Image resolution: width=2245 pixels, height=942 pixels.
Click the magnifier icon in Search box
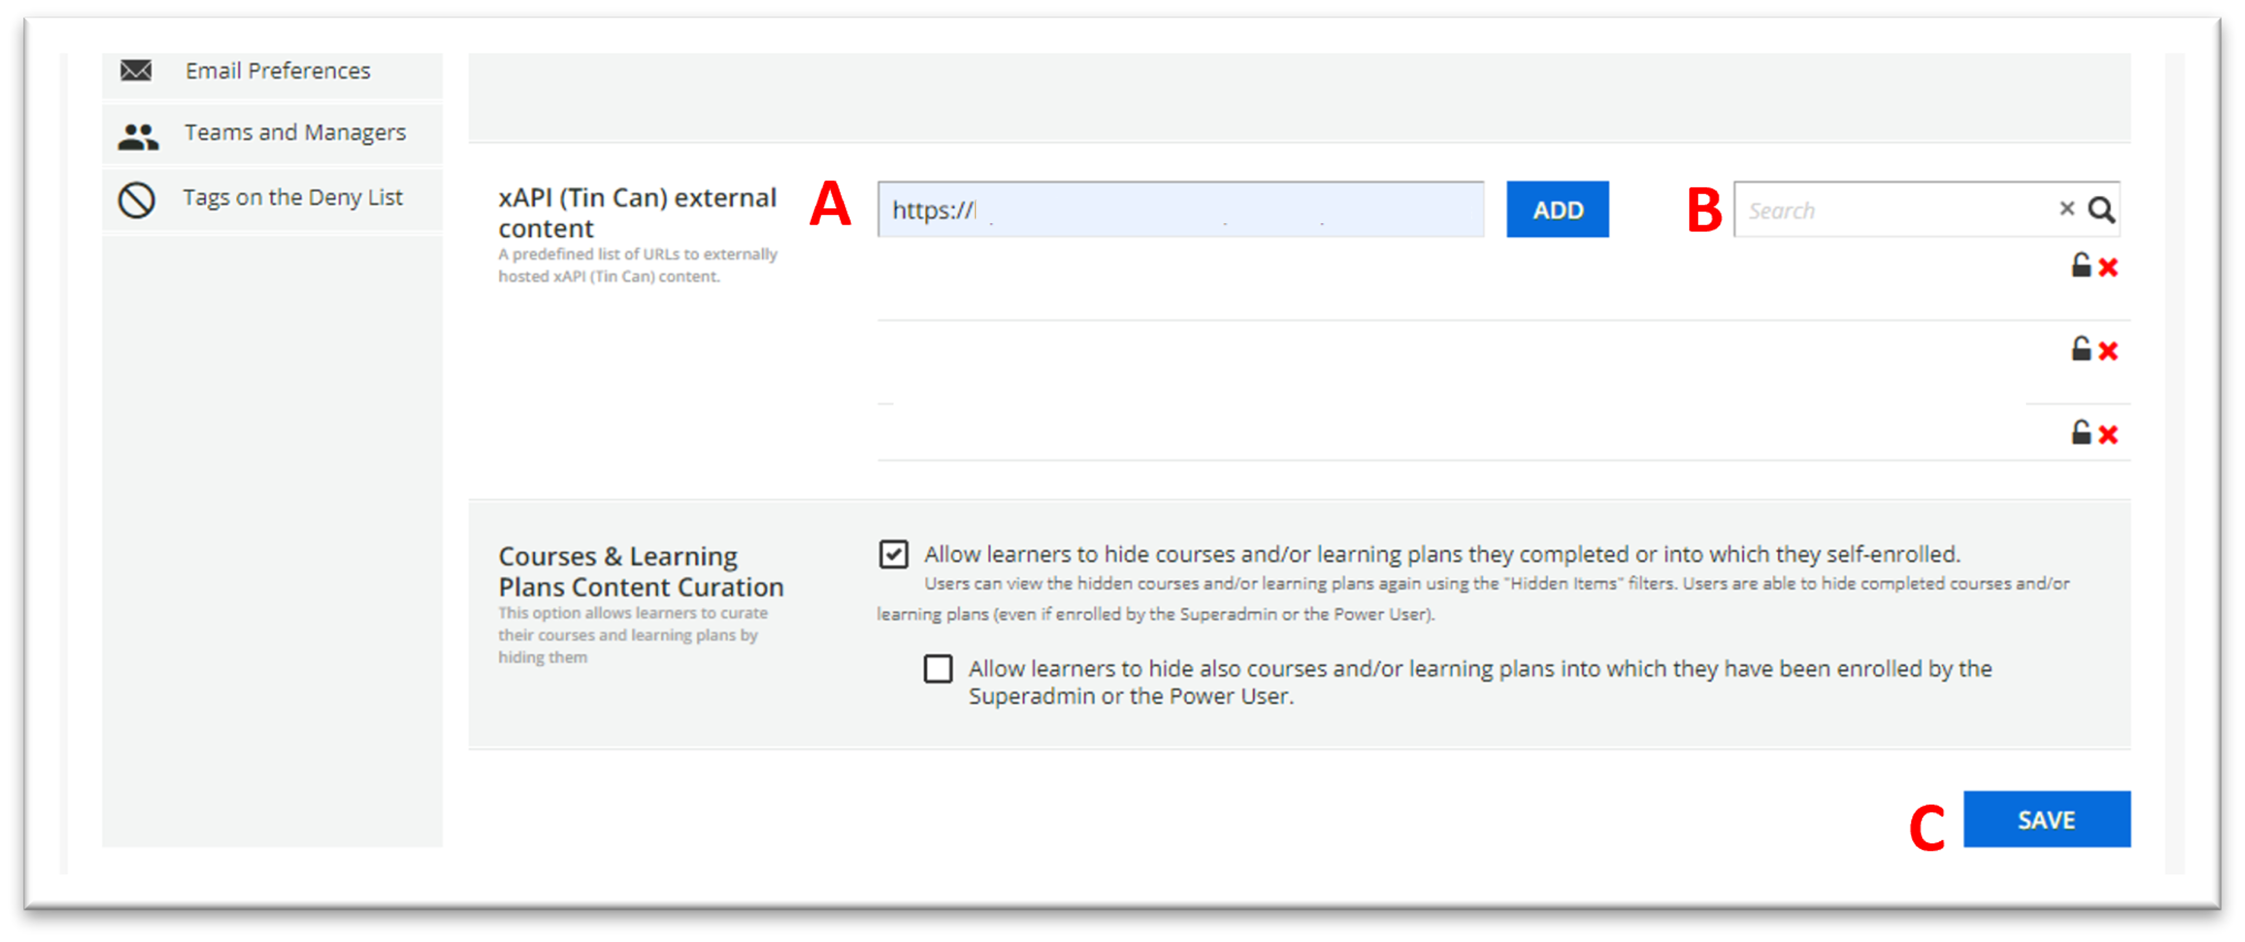click(2101, 210)
